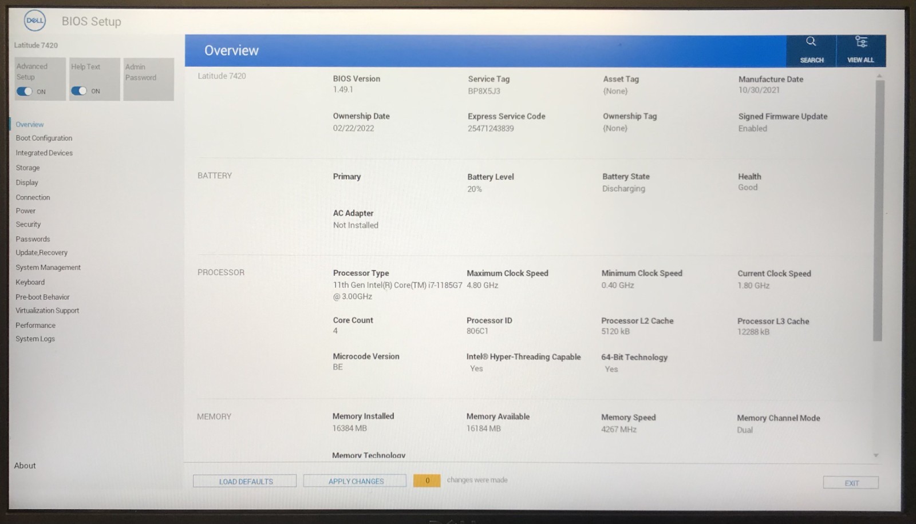Open Update, Recovery section
The image size is (916, 524).
(x=42, y=252)
